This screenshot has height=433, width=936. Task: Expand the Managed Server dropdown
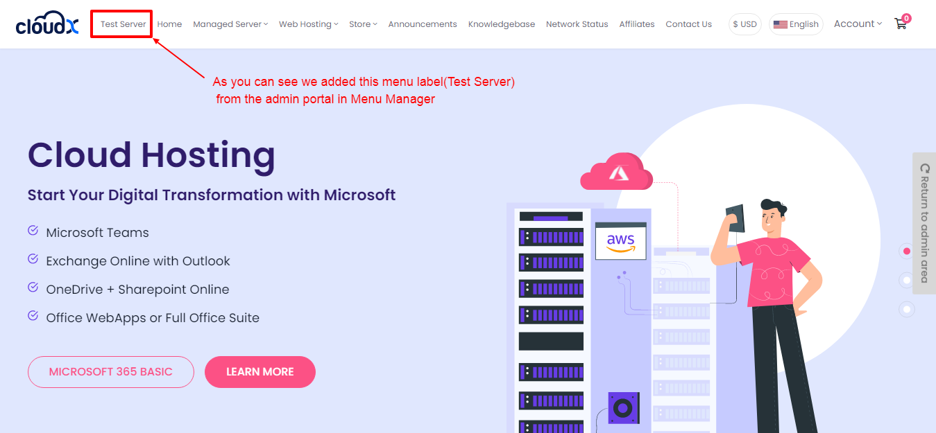pyautogui.click(x=230, y=24)
